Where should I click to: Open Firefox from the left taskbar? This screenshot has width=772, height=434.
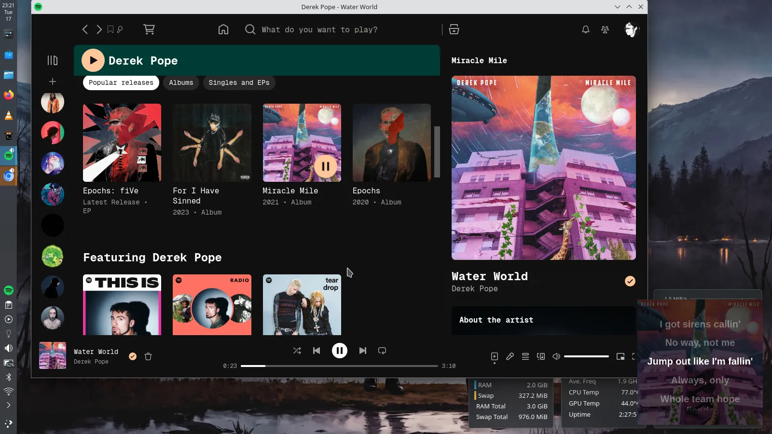(x=9, y=95)
